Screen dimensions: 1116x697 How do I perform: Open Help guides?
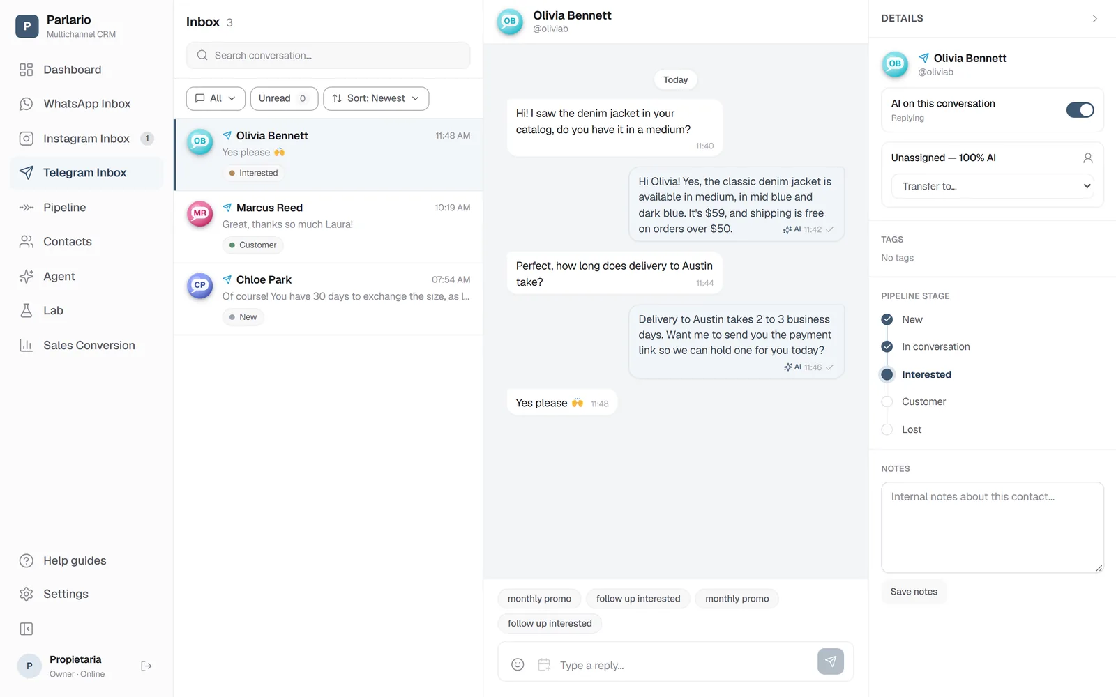click(x=86, y=561)
